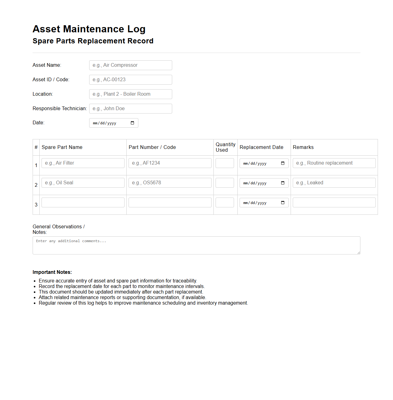Open calendar icon for row 2 Replacement Date

283,183
